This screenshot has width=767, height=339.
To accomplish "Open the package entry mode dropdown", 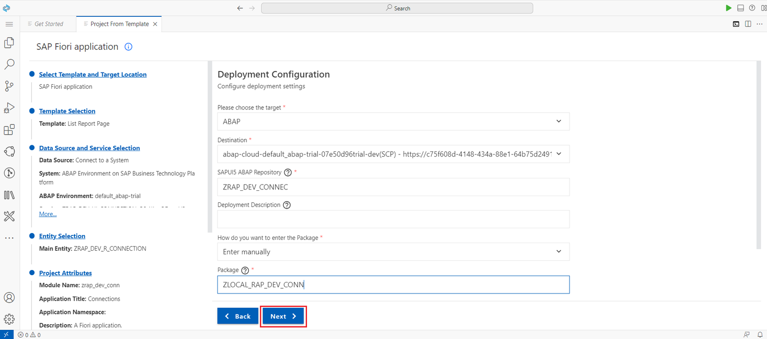I will pyautogui.click(x=393, y=252).
